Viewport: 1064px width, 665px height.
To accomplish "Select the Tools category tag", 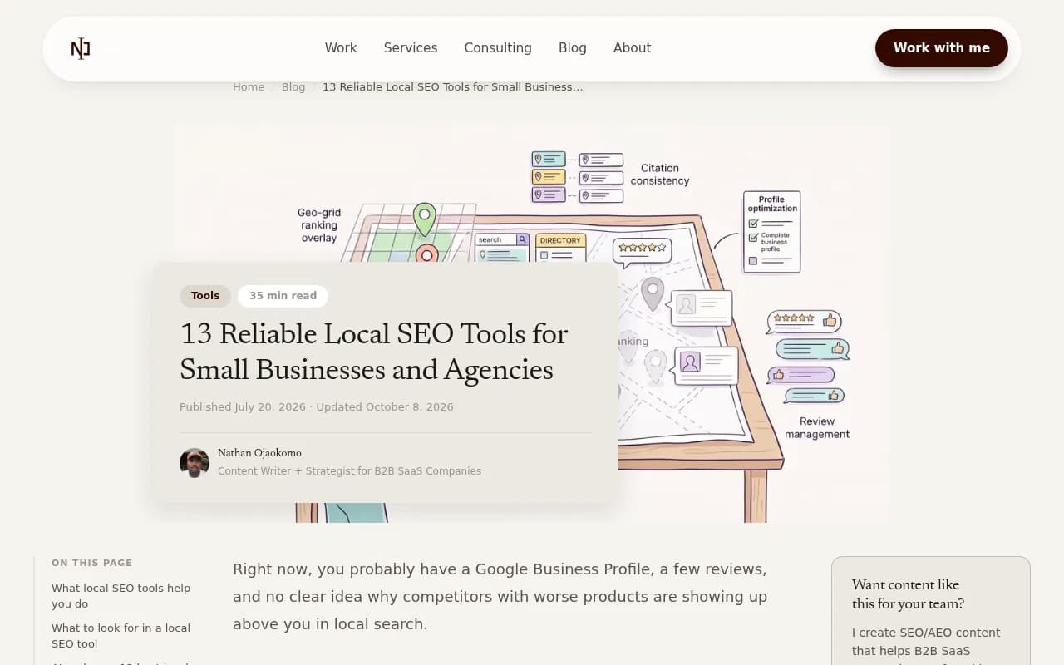I will pyautogui.click(x=205, y=296).
